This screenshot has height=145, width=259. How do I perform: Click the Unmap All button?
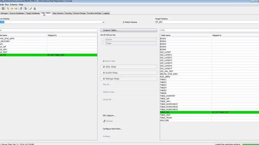click(x=108, y=99)
